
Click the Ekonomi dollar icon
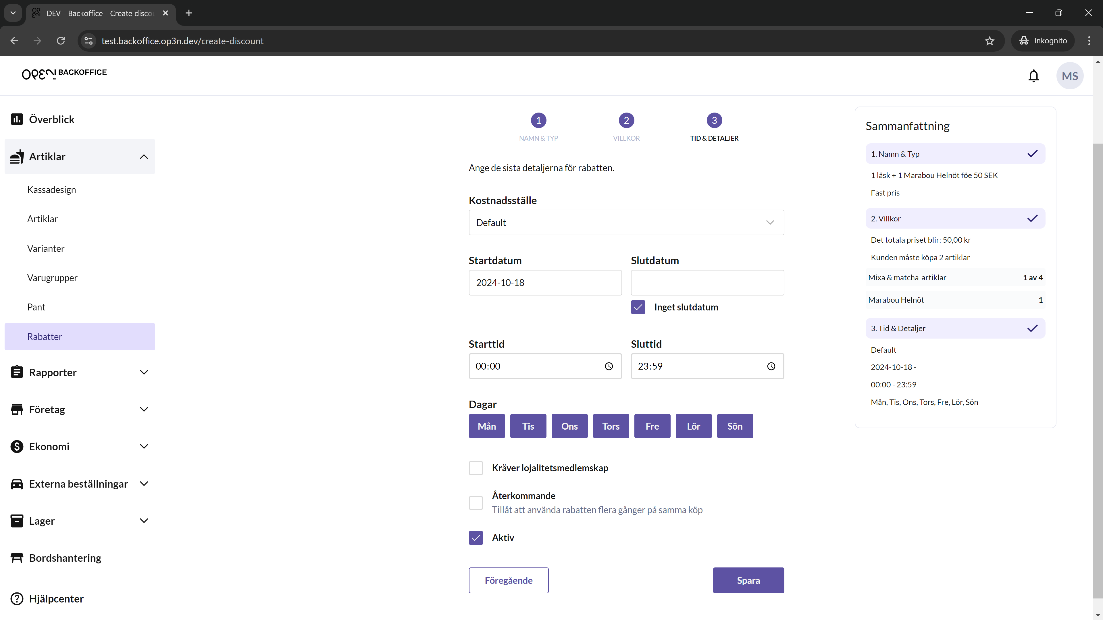[x=17, y=446]
